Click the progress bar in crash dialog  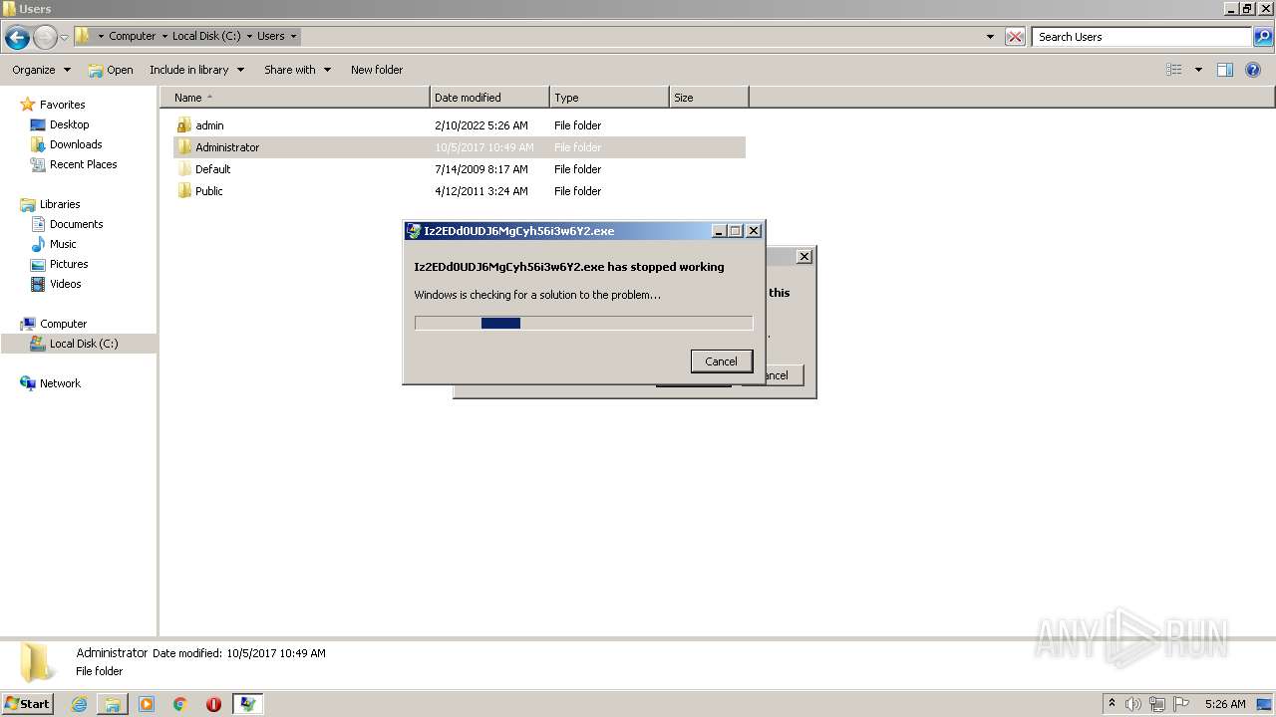(583, 323)
